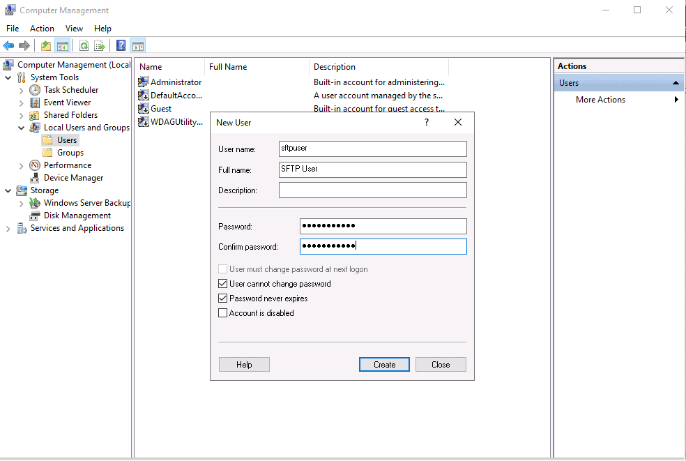Screen dimensions: 686x461
Task: Collapse the Storage node
Action: (x=8, y=191)
